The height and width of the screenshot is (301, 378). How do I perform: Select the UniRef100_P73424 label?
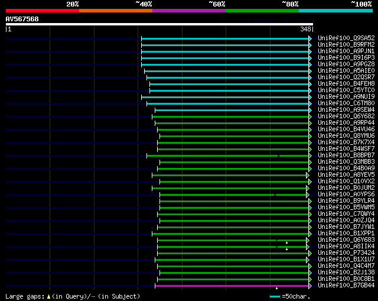(x=346, y=253)
